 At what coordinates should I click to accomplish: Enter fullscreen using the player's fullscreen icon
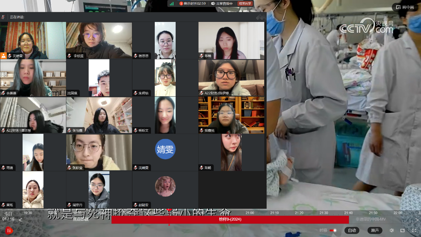click(x=414, y=230)
